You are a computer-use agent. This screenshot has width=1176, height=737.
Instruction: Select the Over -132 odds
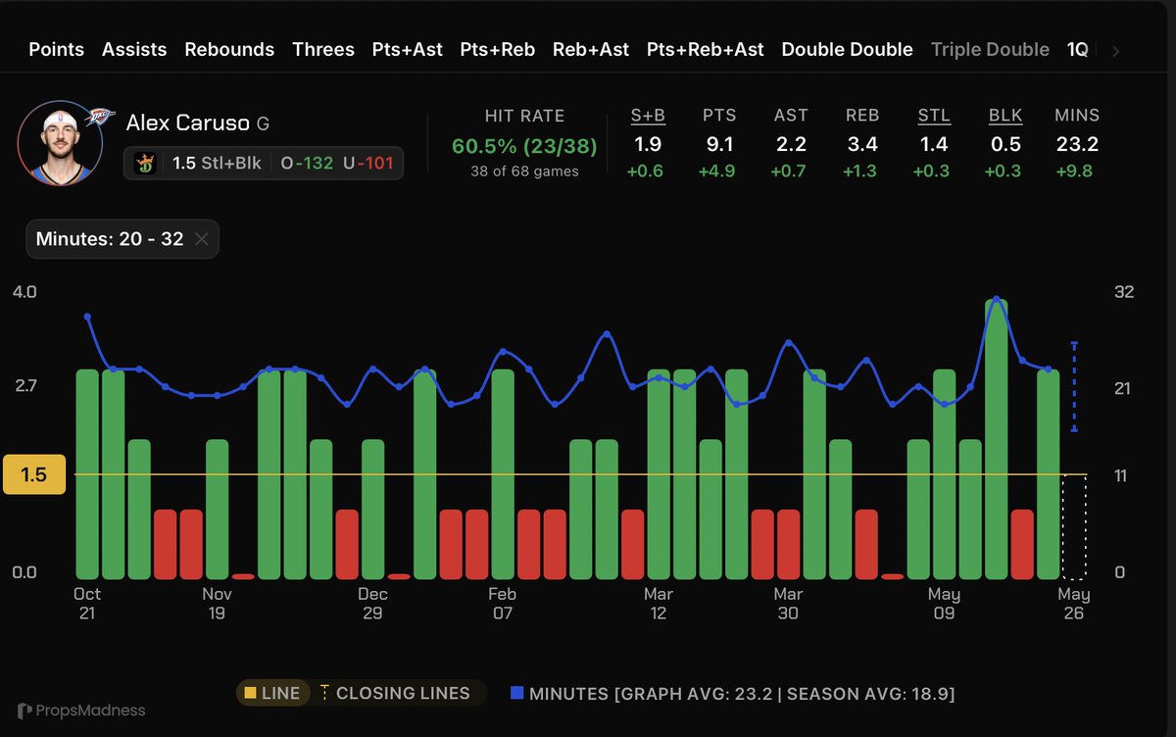pyautogui.click(x=307, y=164)
